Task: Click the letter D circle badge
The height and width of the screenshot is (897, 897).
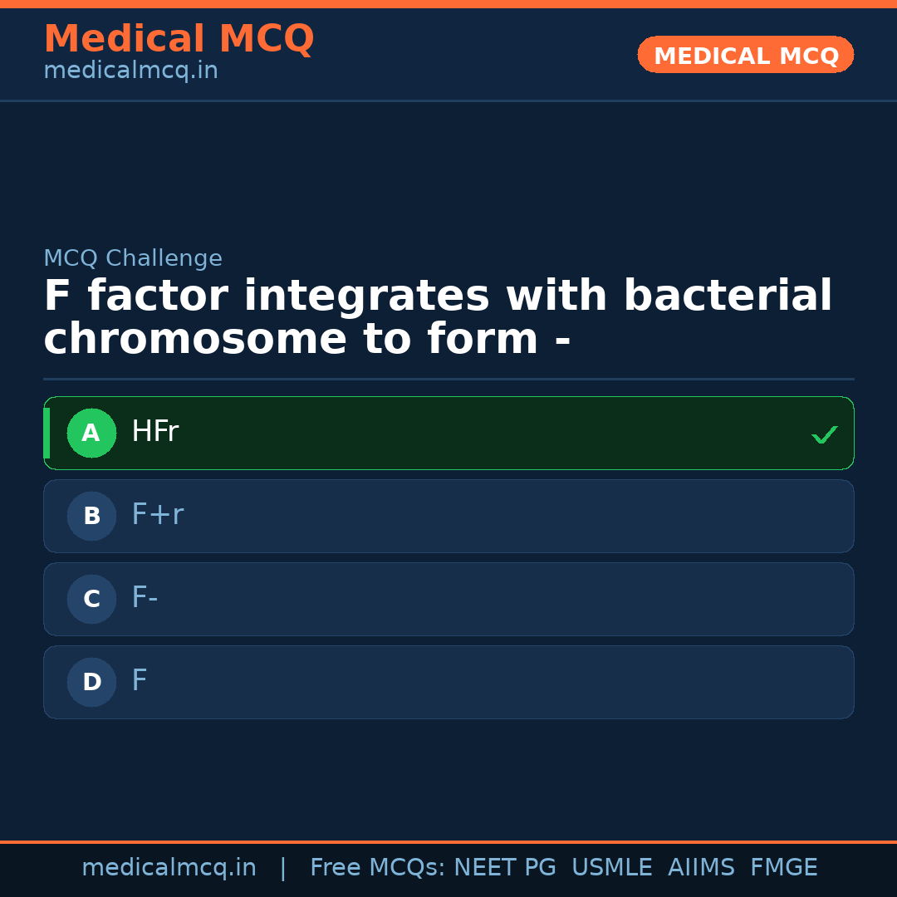Action: pos(91,682)
